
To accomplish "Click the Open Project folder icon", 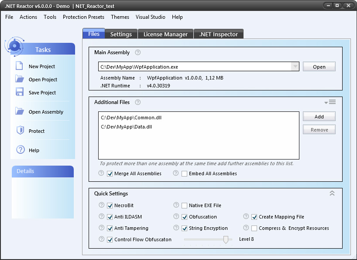I will point(19,79).
